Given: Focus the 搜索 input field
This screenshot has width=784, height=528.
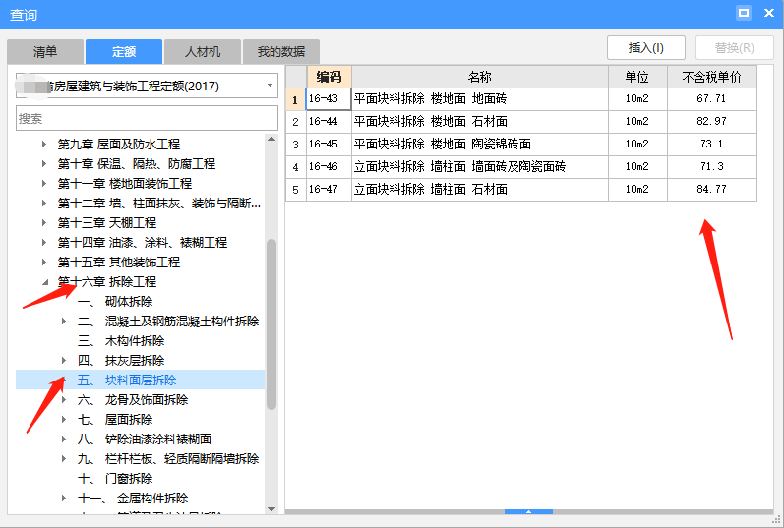Looking at the screenshot, I should (147, 119).
